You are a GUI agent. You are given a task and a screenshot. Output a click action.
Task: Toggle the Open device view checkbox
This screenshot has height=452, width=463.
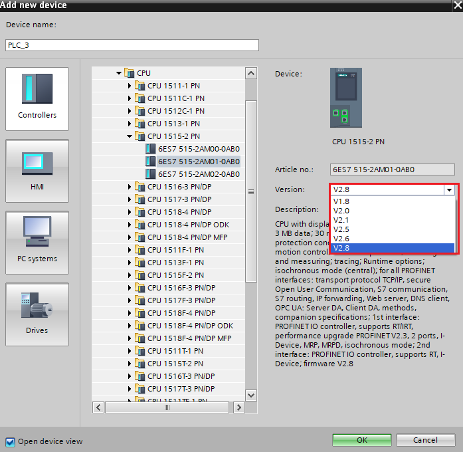tap(10, 441)
